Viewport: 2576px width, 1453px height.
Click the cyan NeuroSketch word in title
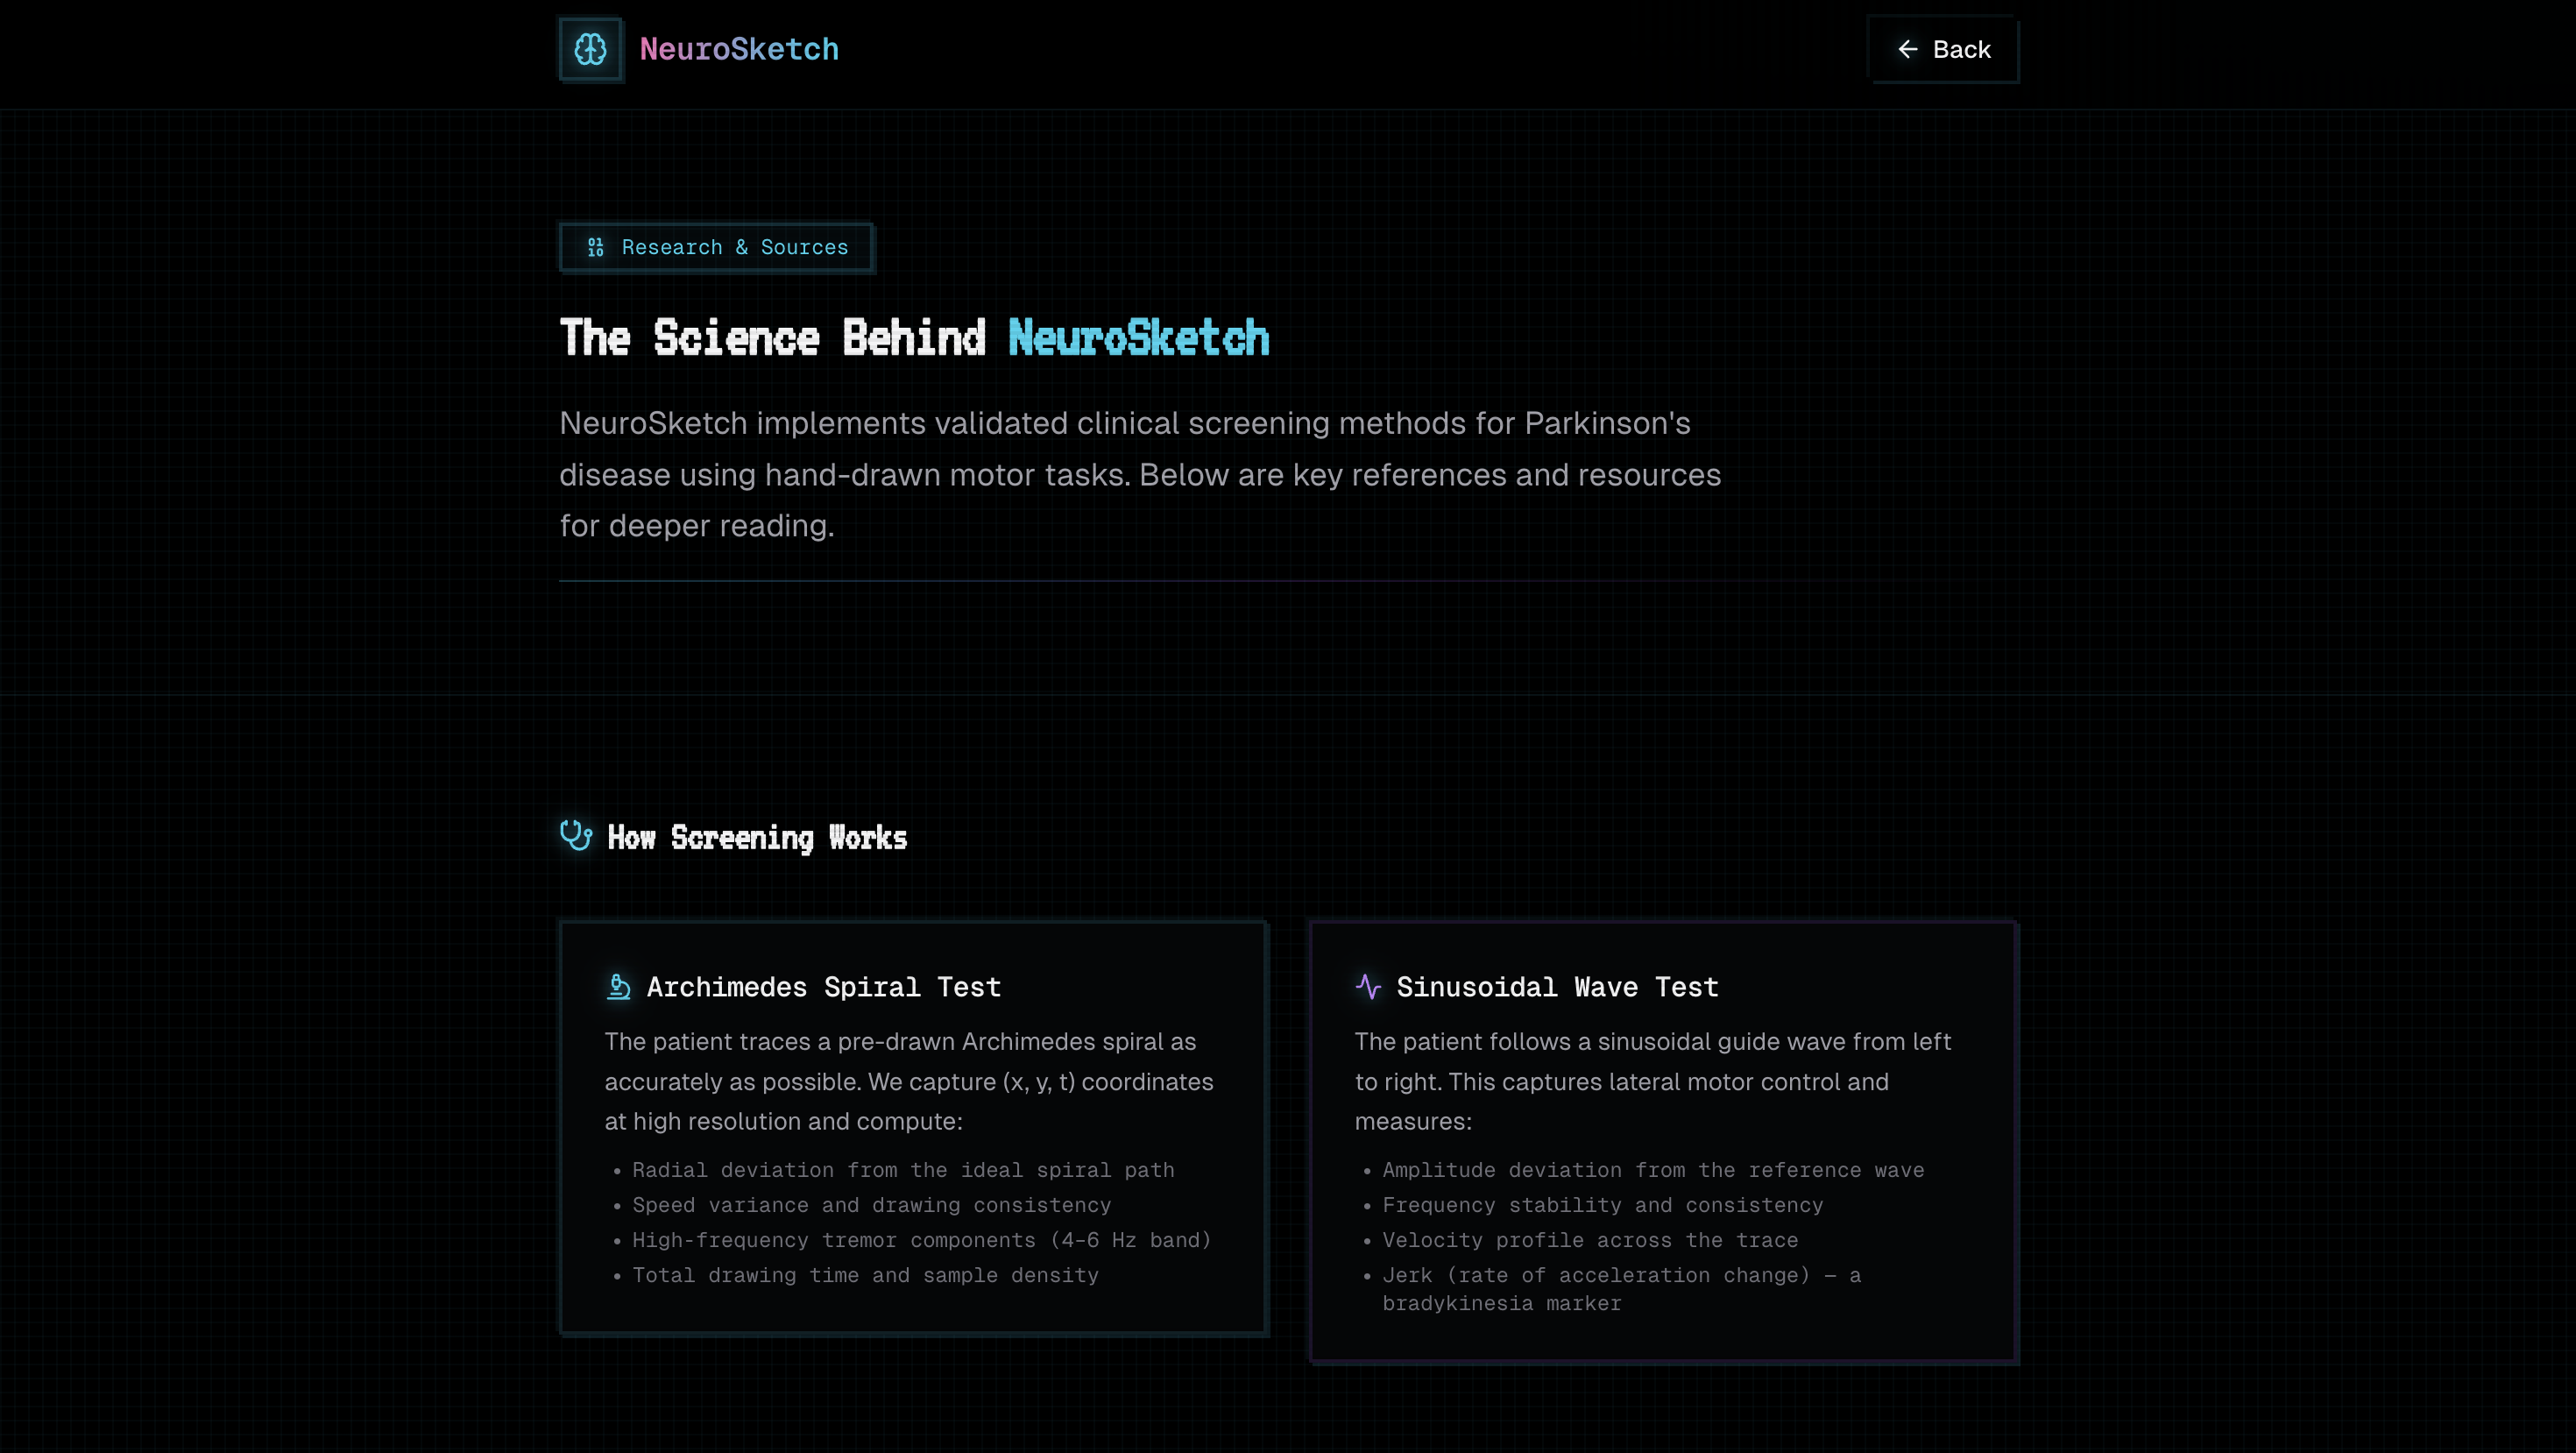tap(1138, 338)
